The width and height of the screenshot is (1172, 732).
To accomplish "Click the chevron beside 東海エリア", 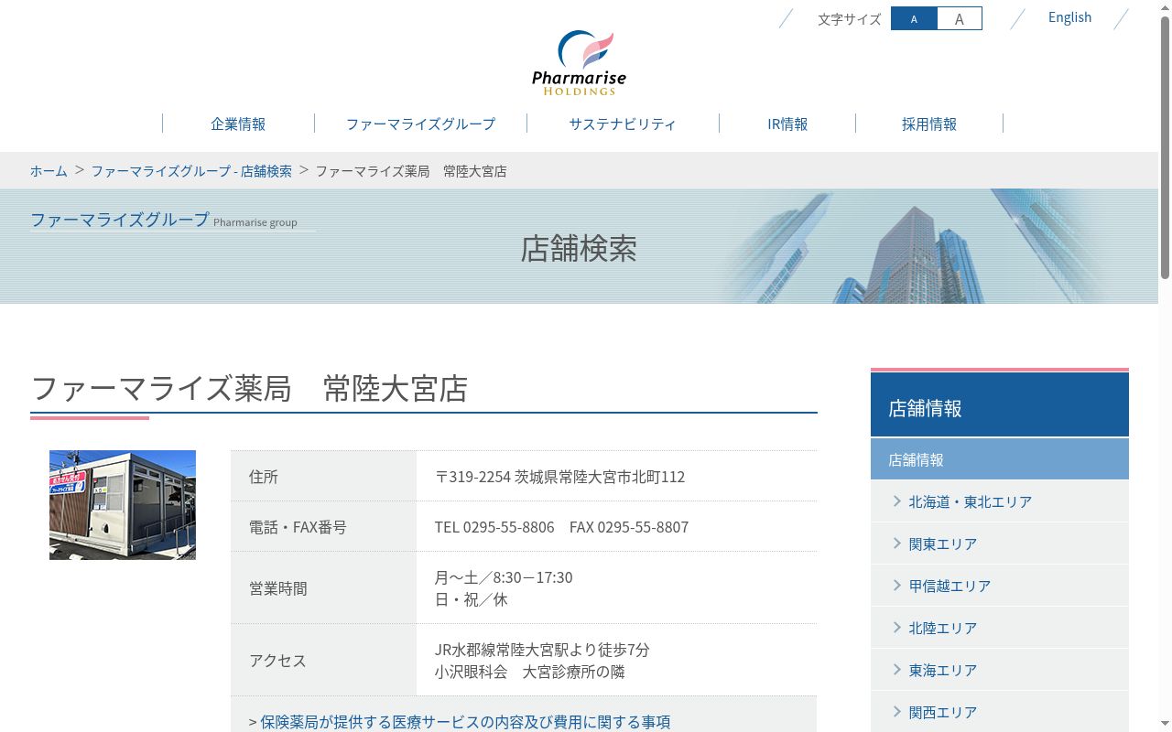I will coord(897,669).
